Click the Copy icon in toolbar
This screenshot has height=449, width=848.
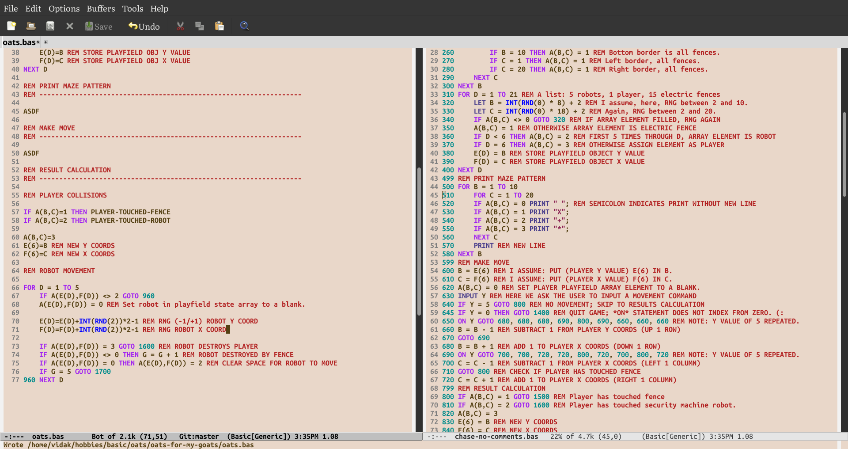[x=200, y=26]
